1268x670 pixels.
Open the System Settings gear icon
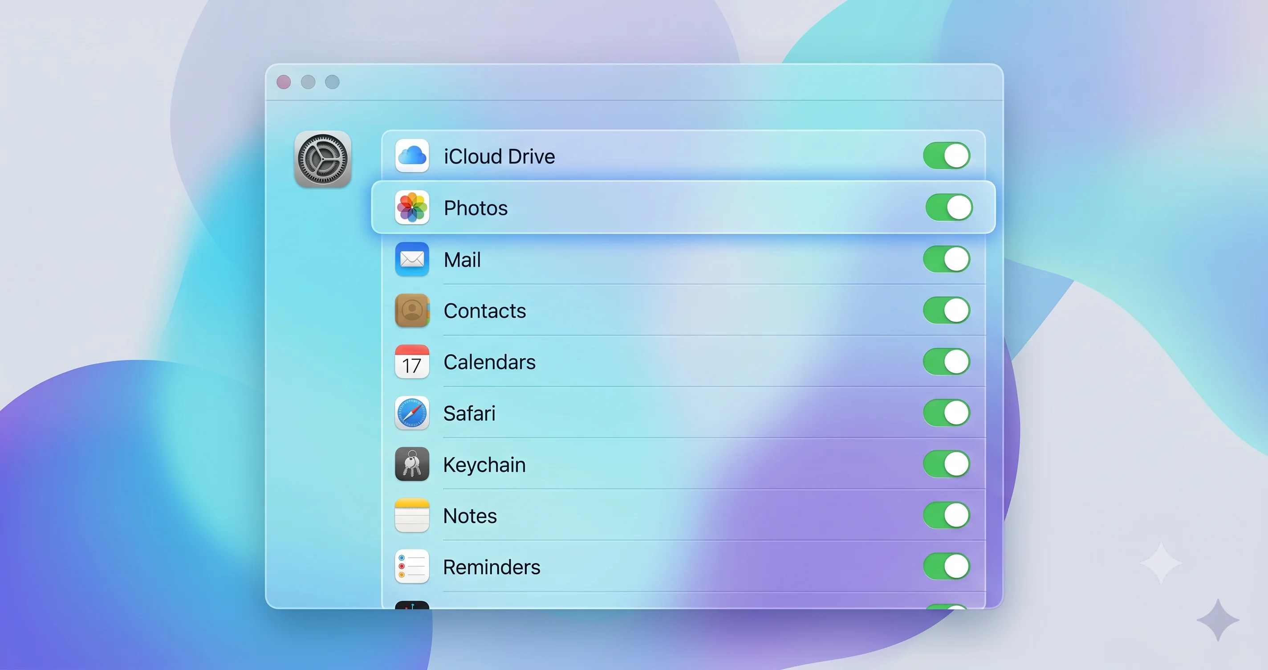click(x=323, y=159)
